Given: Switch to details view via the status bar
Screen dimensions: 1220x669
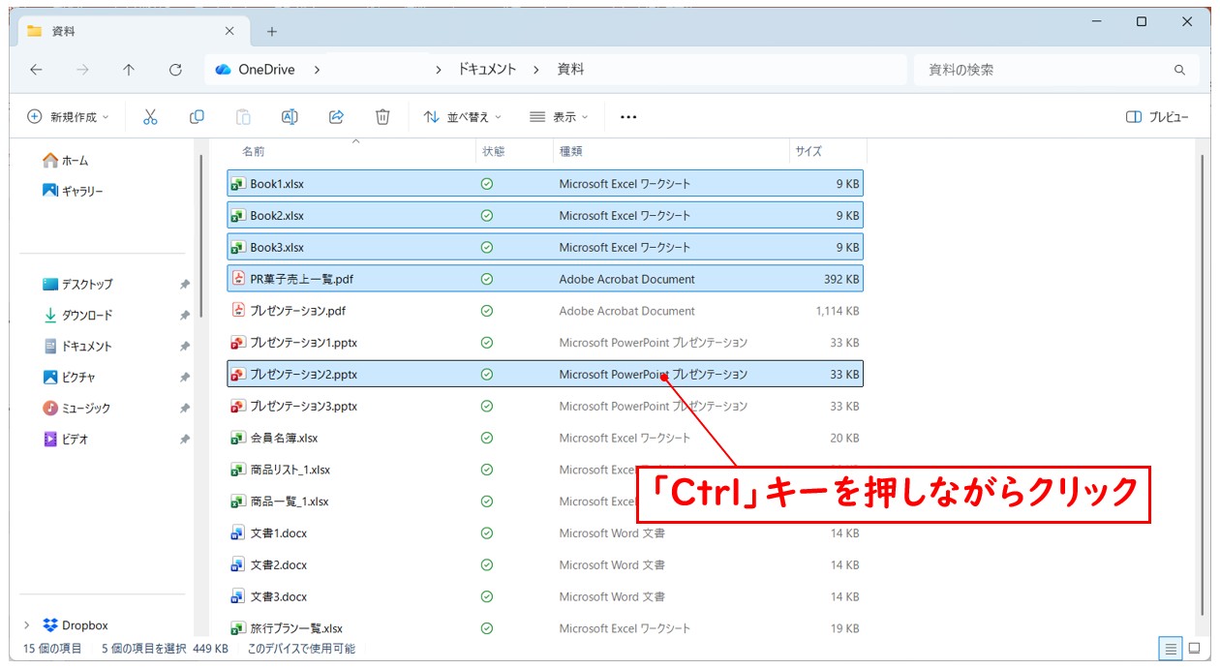Looking at the screenshot, I should click(1171, 649).
